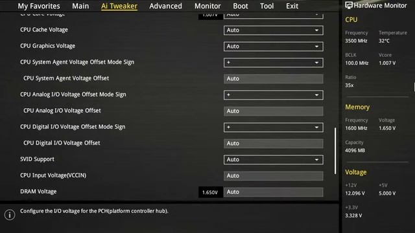Select the CPU Cache Voltage label
The image size is (415, 233).
tap(44, 30)
